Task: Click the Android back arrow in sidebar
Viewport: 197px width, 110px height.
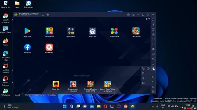Action: pos(153,82)
